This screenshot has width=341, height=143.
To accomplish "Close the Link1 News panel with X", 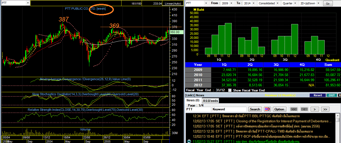I will point(339,95).
